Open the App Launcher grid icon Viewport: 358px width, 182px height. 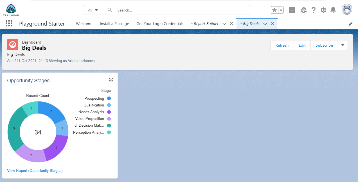pos(9,23)
